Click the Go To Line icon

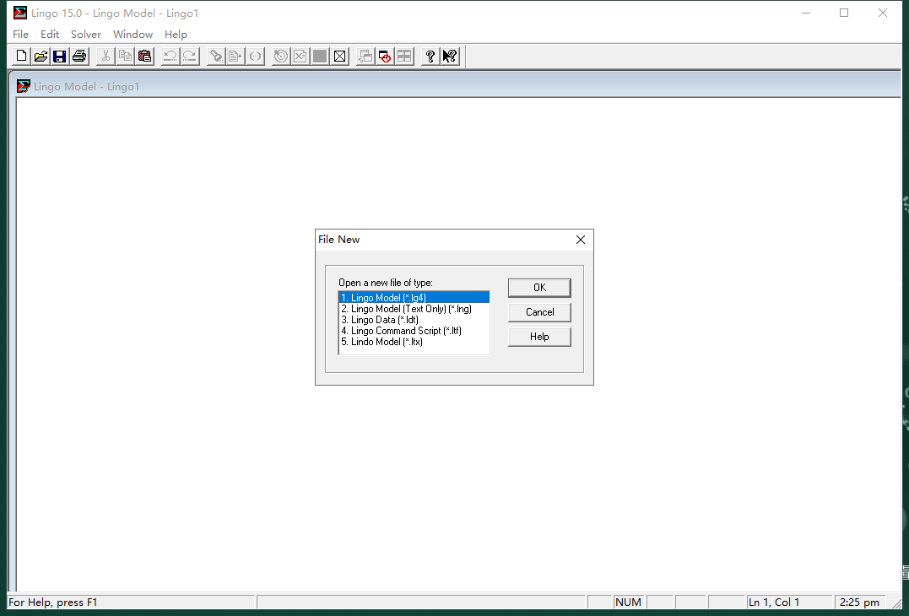[x=235, y=57]
